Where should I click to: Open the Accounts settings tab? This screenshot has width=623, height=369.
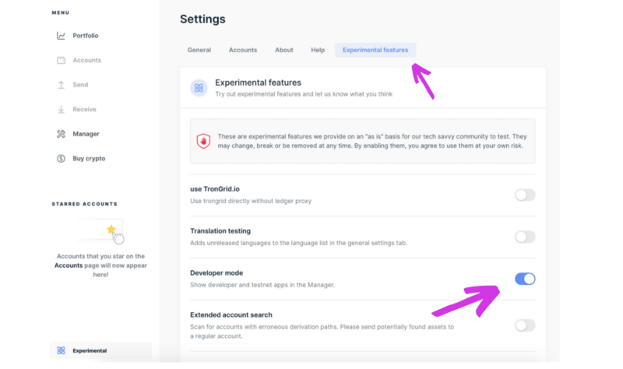pos(243,50)
